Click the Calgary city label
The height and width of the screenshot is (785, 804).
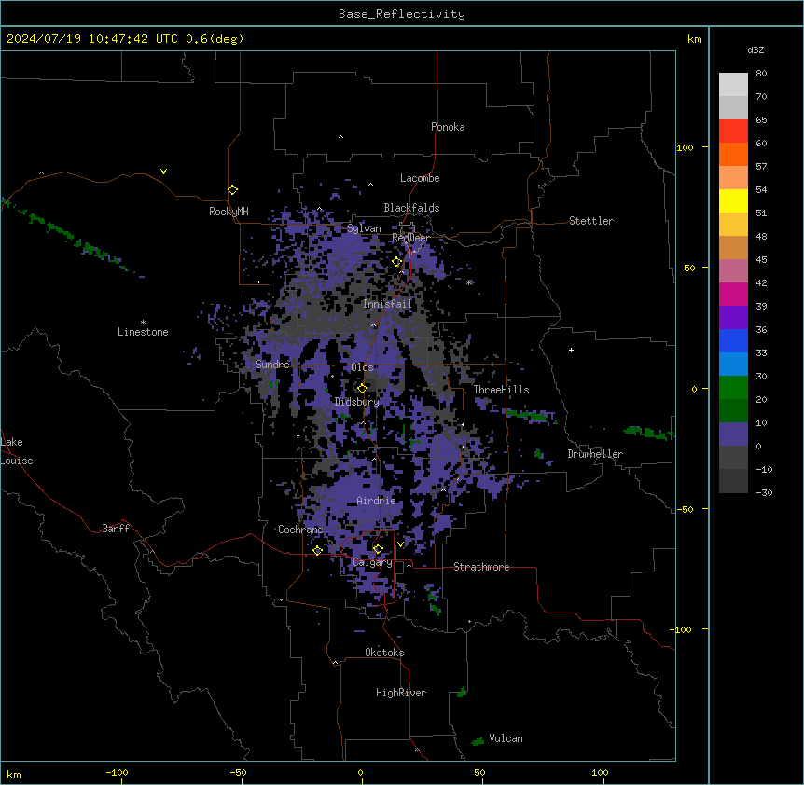click(x=372, y=562)
